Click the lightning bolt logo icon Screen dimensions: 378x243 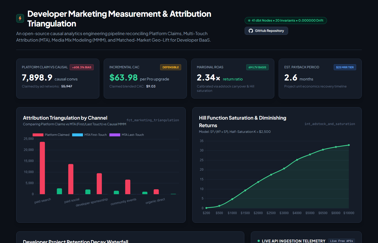click(x=20, y=18)
